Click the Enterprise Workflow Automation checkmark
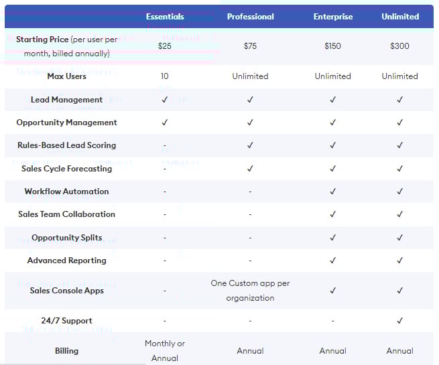The image size is (439, 365). (332, 192)
